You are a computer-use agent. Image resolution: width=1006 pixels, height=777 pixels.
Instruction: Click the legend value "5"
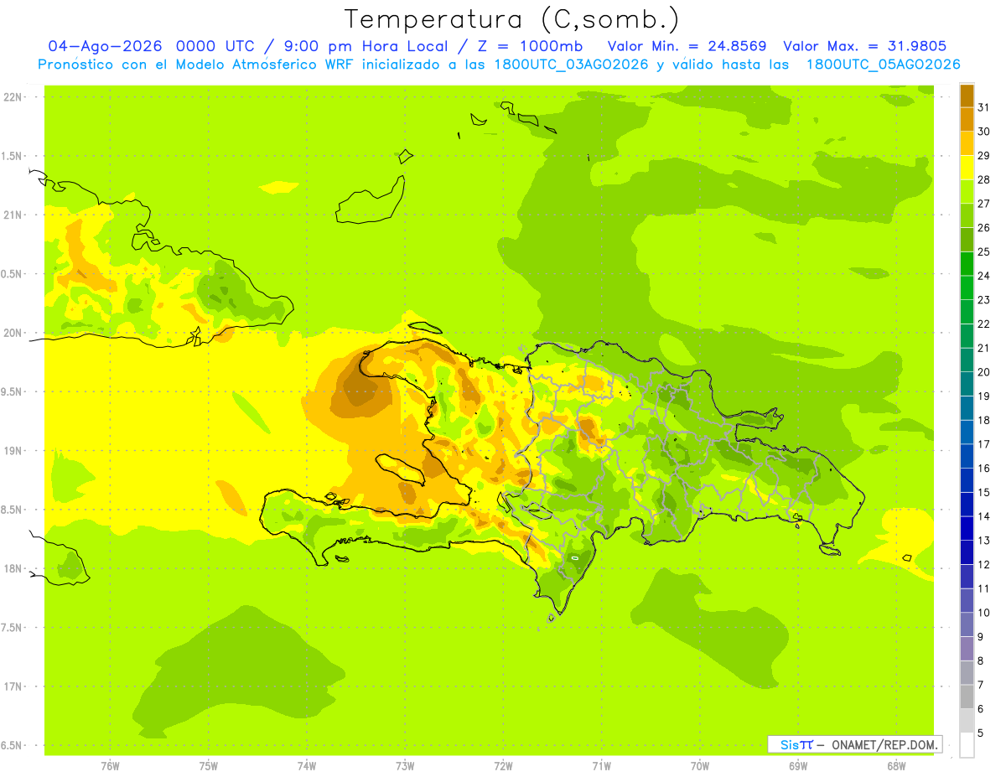click(981, 733)
